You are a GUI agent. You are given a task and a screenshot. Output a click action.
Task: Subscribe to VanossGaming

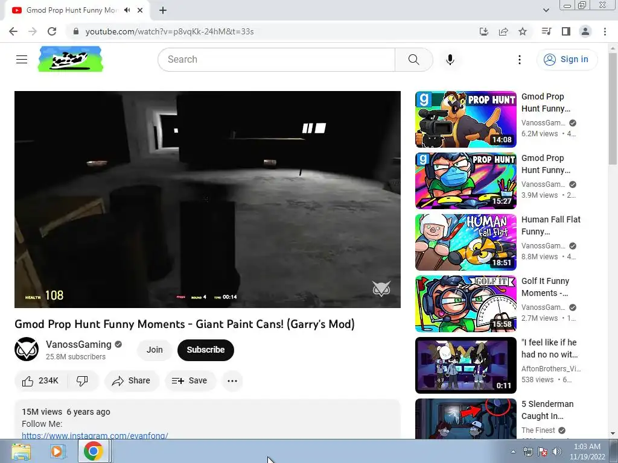(x=206, y=350)
